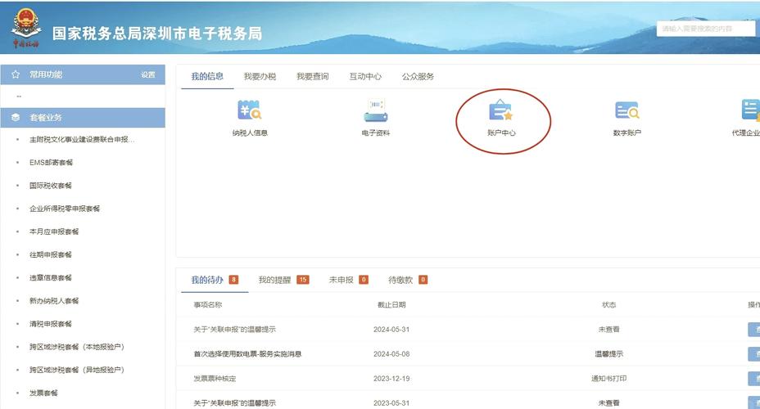Click the action button in 首次选择使用数电票 row

pos(754,354)
